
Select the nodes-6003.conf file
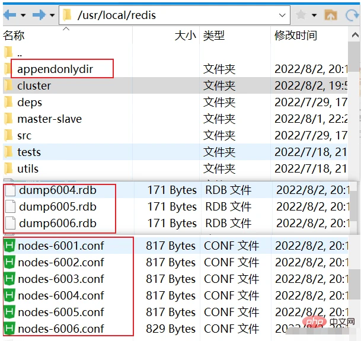click(x=61, y=279)
